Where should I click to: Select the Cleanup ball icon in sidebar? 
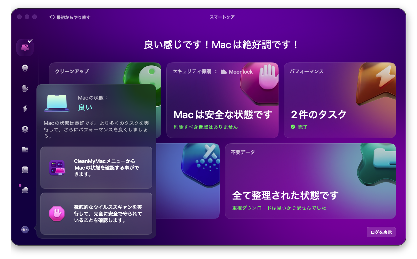[25, 68]
